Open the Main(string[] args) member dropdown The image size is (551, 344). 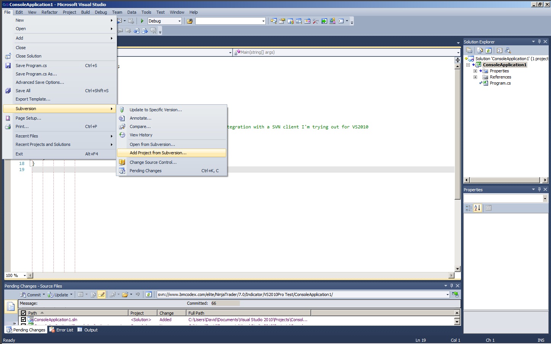click(x=458, y=53)
